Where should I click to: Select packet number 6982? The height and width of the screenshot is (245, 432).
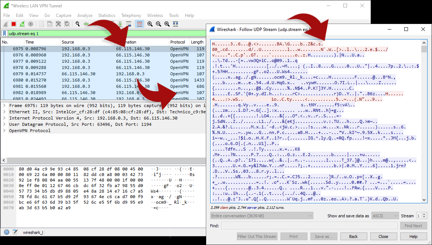(103, 93)
